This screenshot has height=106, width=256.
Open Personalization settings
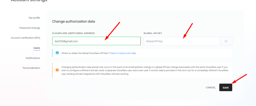coord(31,68)
